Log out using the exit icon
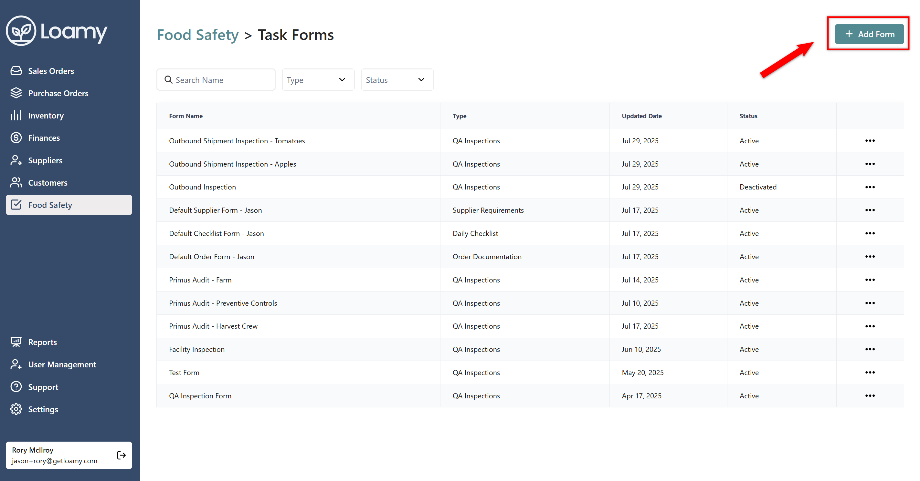 pyautogui.click(x=122, y=455)
